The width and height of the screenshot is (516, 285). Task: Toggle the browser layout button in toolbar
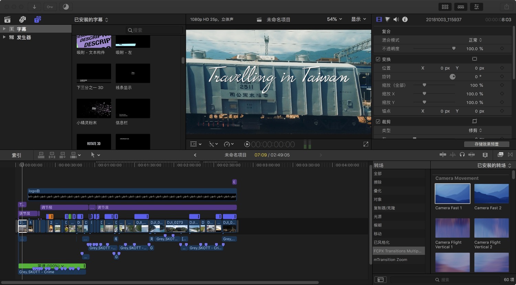tap(445, 7)
